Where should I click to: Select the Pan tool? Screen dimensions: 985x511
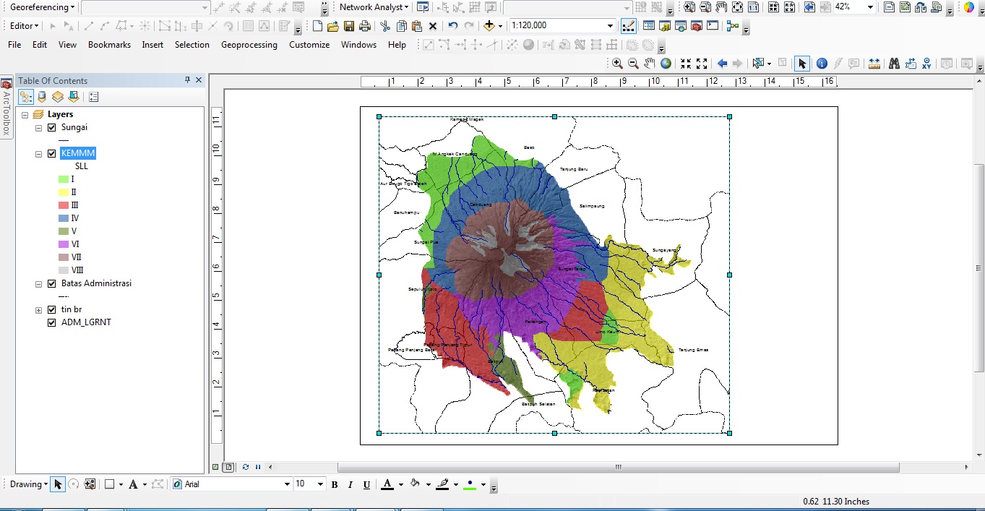[648, 63]
